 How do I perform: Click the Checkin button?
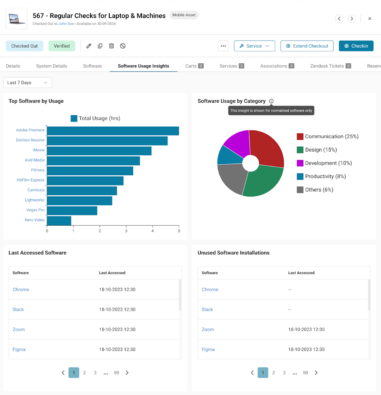pyautogui.click(x=356, y=46)
